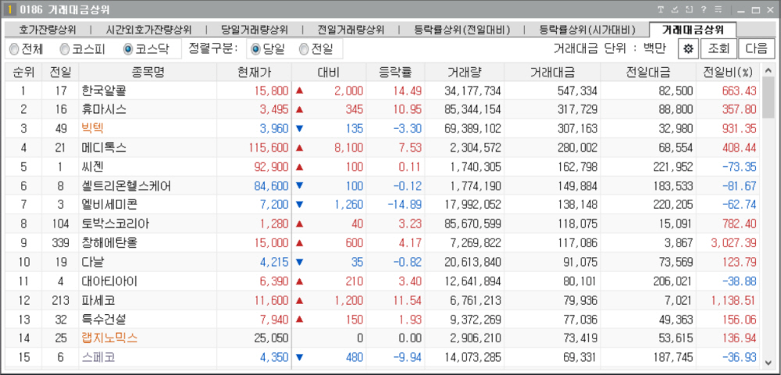Image resolution: width=781 pixels, height=375 pixels.
Task: Select stock 대아티아이 in the list
Action: pos(109,281)
